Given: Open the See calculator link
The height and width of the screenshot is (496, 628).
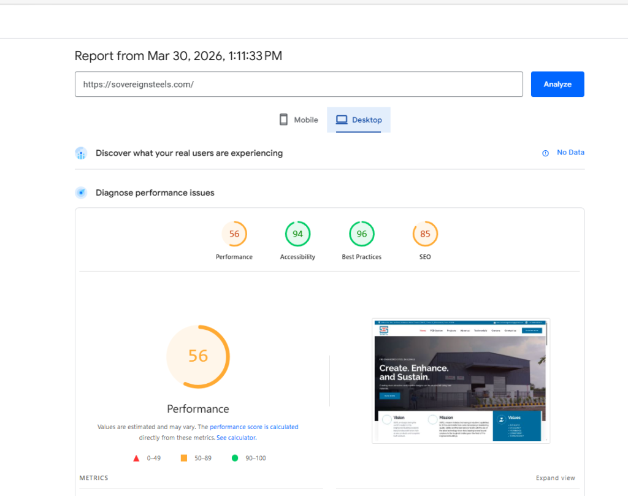Looking at the screenshot, I should (x=236, y=438).
